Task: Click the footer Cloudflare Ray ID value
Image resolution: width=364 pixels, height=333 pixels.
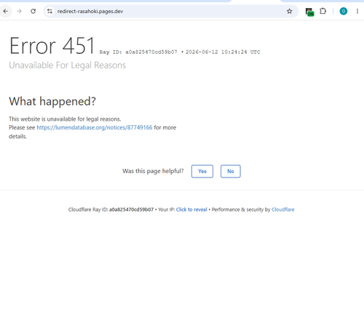Action: (x=131, y=209)
